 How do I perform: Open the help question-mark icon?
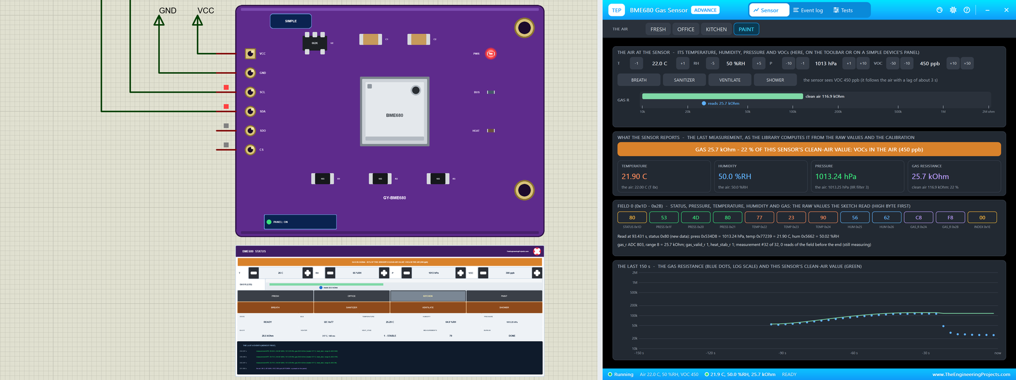coord(966,10)
